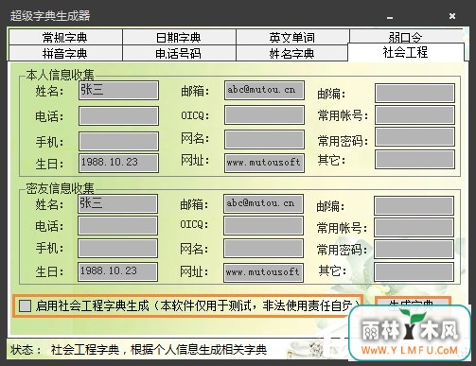Click 常用密码 field in 本人信息收集

[x=414, y=137]
